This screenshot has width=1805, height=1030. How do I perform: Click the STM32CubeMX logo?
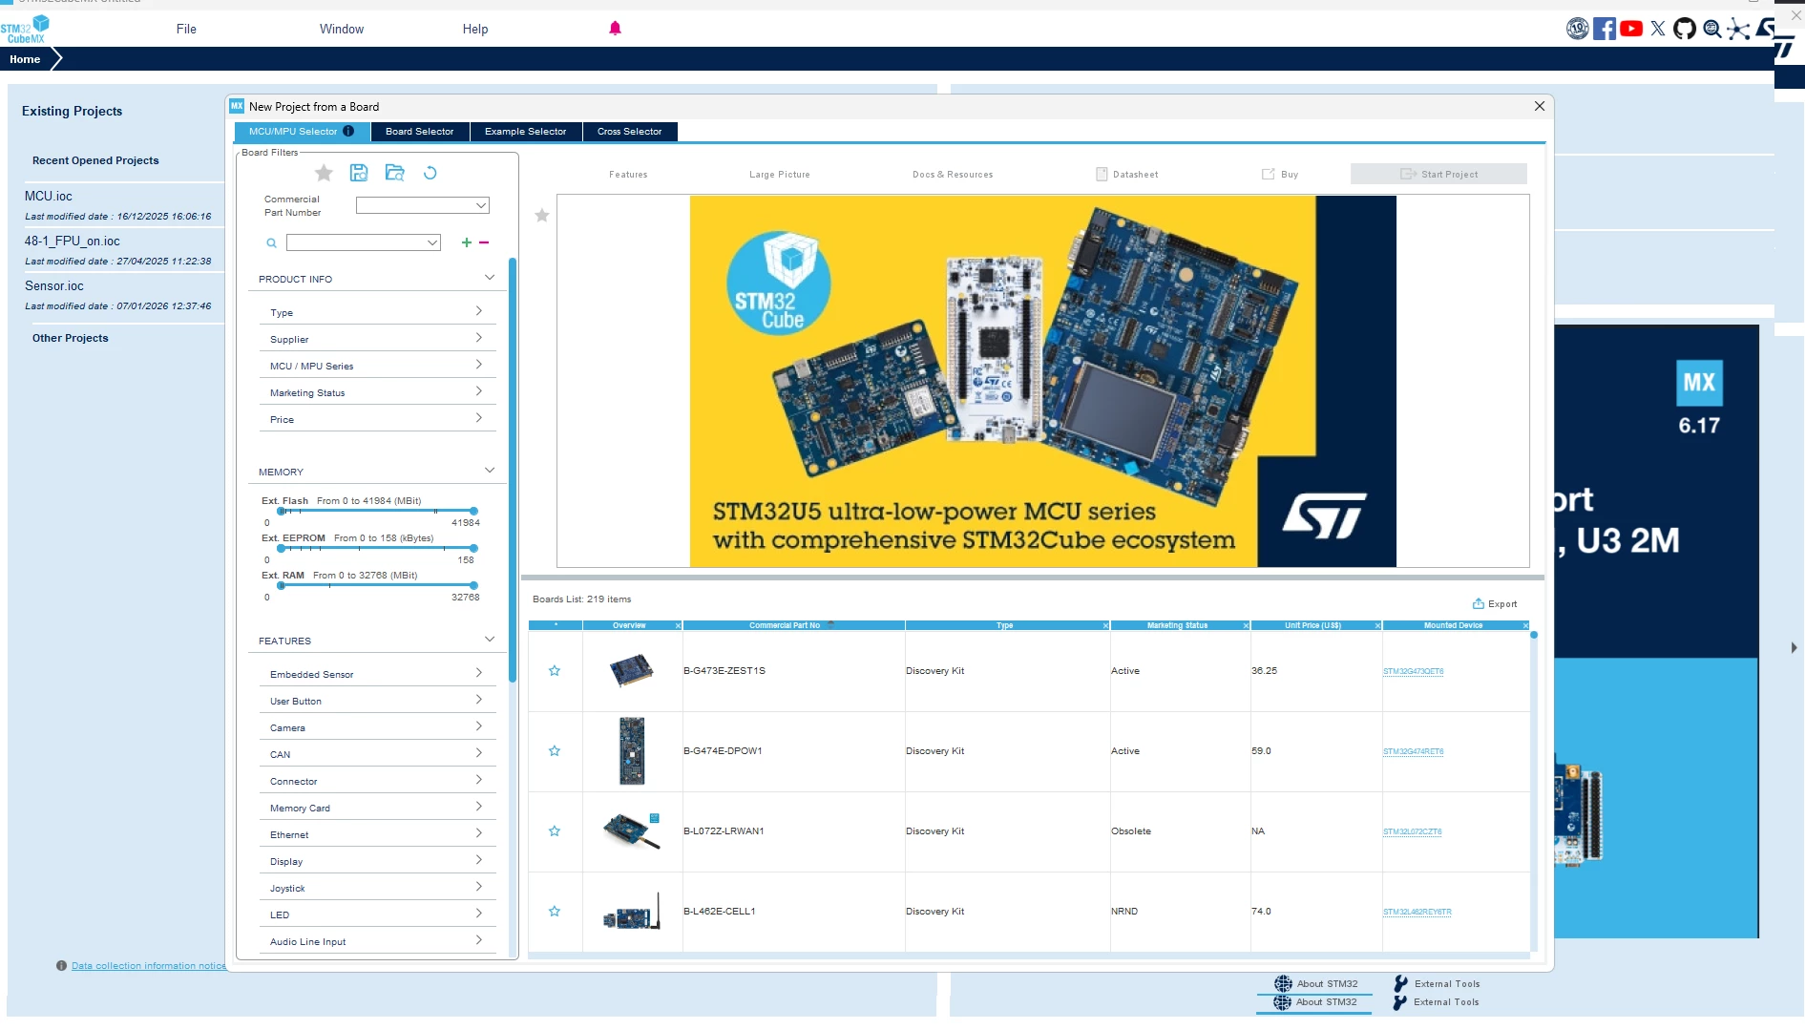point(26,29)
